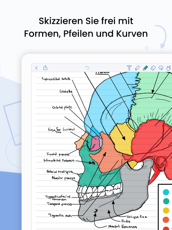Click the undo arrow

87,68
